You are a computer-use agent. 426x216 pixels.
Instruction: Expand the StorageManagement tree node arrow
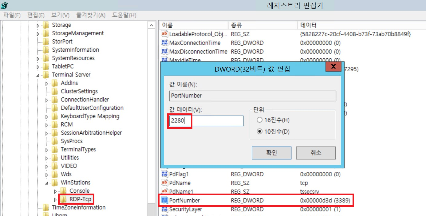pyautogui.click(x=38, y=33)
